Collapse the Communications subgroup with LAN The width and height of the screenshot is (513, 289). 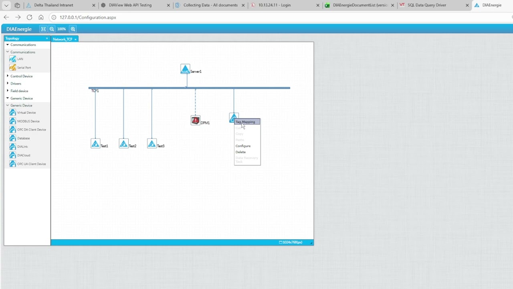pos(8,52)
